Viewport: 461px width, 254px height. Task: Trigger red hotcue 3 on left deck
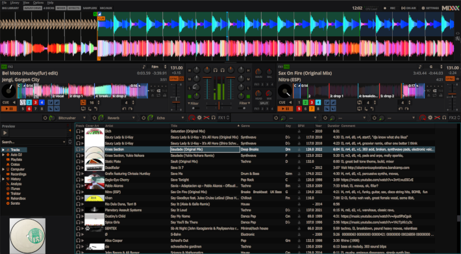coord(35,102)
